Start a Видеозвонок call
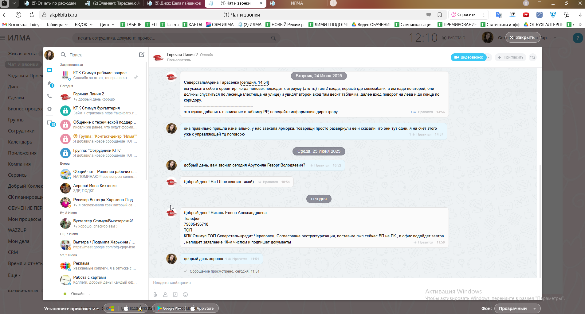The height and width of the screenshot is (314, 585). [x=469, y=57]
